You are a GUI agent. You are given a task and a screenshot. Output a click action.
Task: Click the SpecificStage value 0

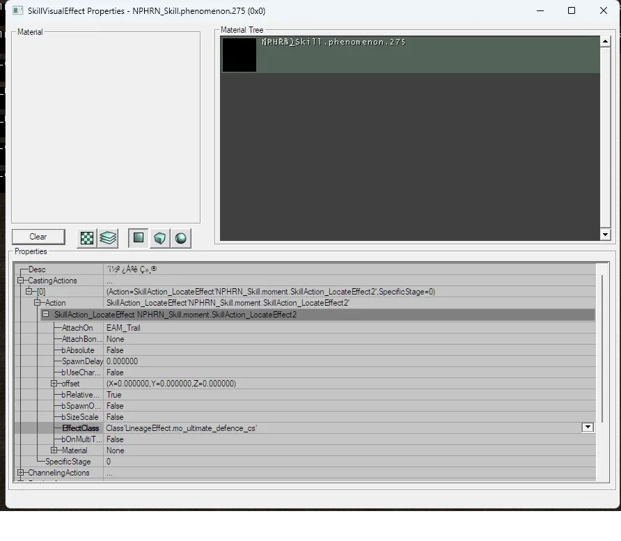pyautogui.click(x=109, y=462)
